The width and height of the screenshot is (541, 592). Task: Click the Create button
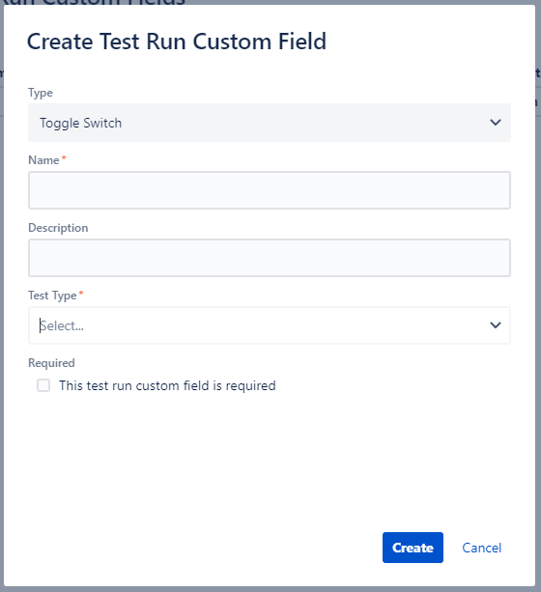[413, 548]
